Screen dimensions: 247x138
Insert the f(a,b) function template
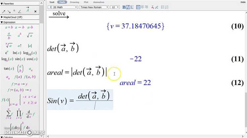click(30, 77)
